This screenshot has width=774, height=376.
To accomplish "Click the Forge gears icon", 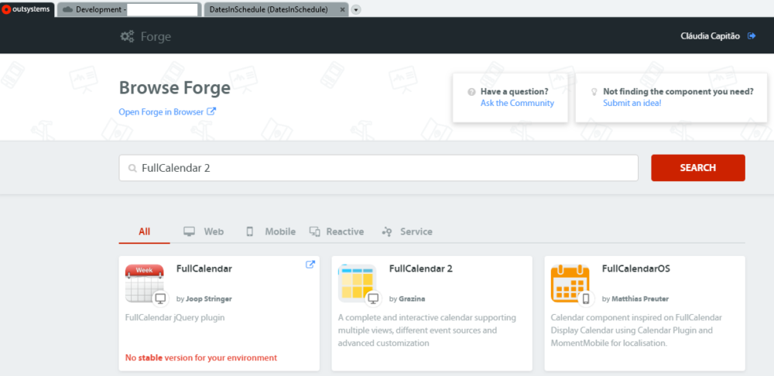I will (128, 36).
